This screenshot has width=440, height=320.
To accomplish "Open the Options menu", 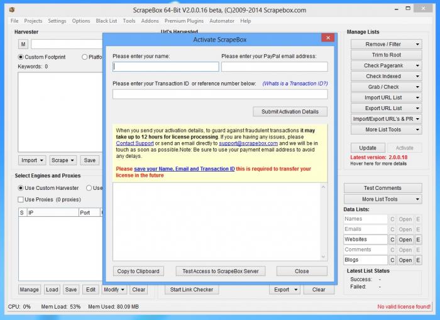I will coord(81,21).
